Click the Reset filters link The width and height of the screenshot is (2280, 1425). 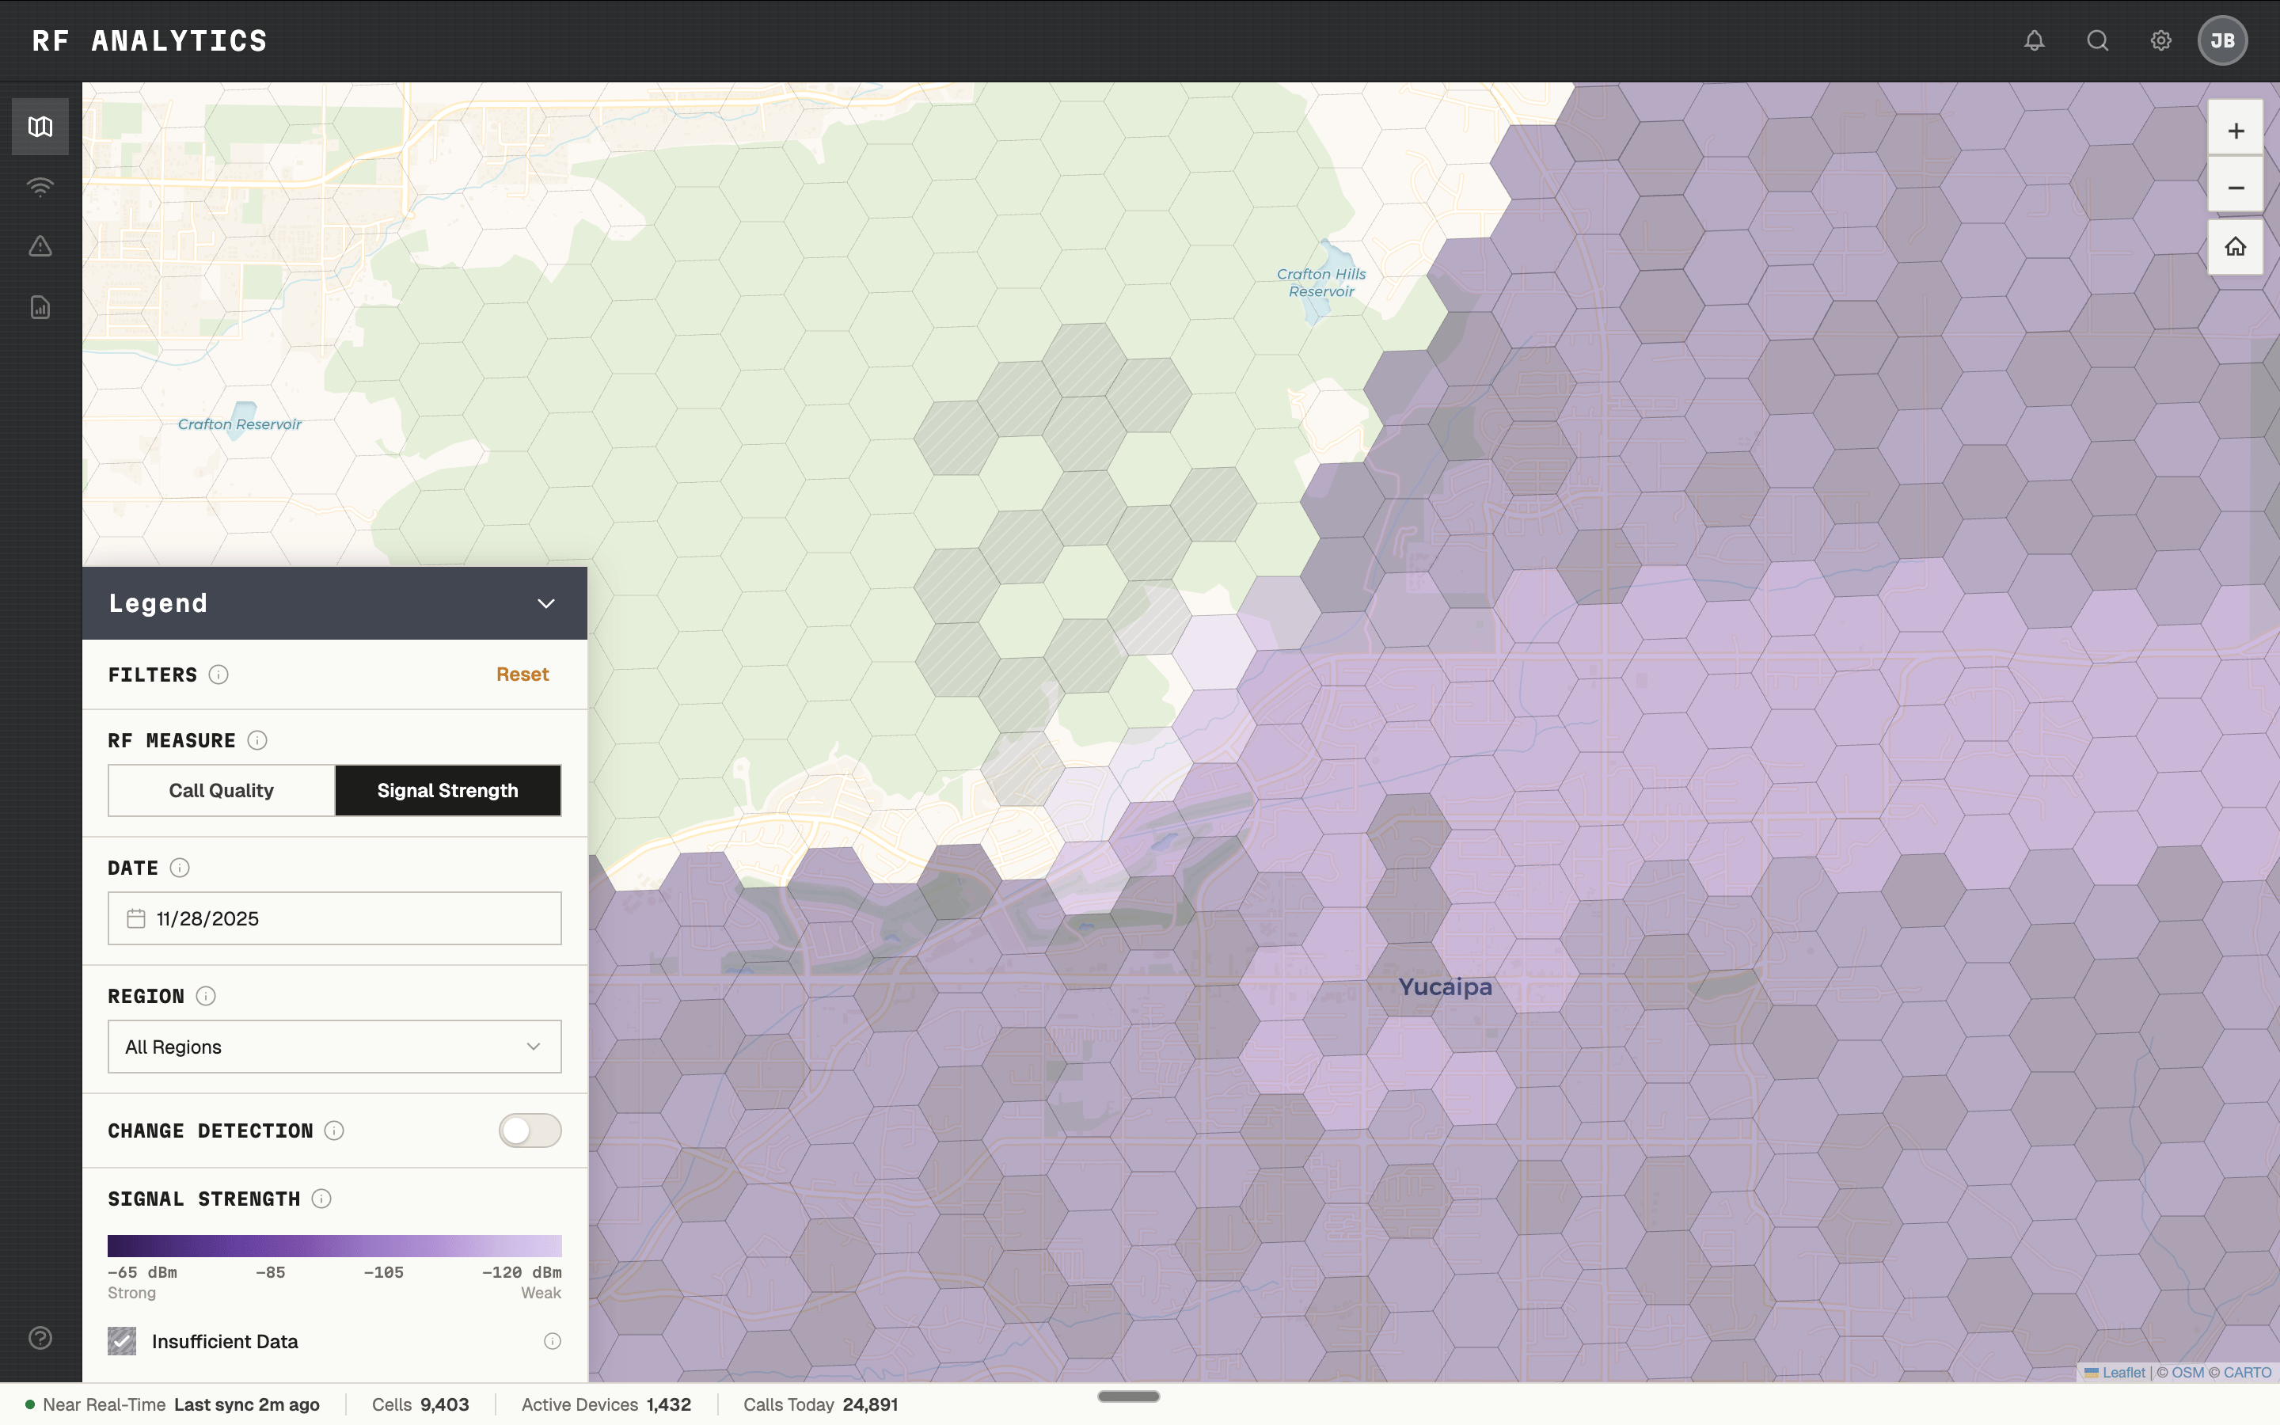(522, 674)
